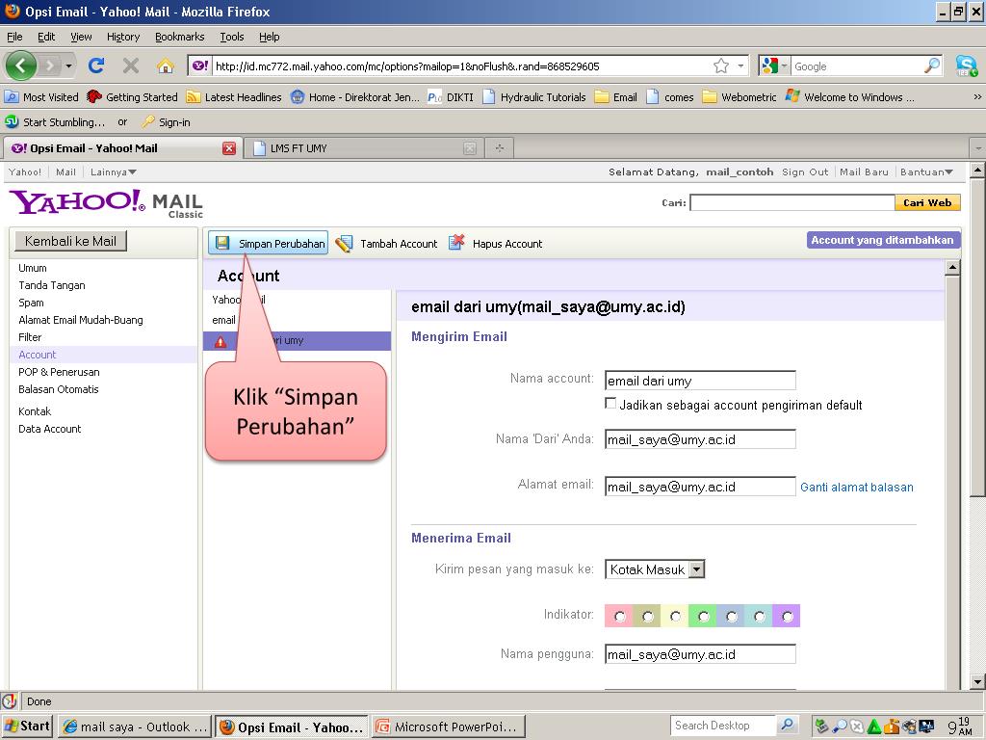Image resolution: width=986 pixels, height=740 pixels.
Task: Open a new tab with the plus button
Action: click(500, 147)
